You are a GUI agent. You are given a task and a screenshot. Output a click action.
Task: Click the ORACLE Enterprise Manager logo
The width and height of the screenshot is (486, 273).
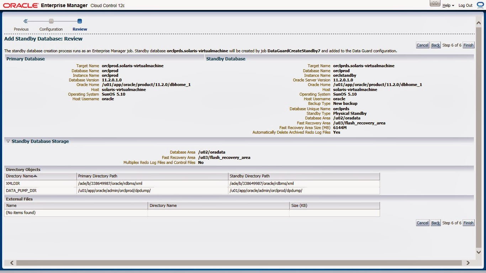pyautogui.click(x=21, y=5)
